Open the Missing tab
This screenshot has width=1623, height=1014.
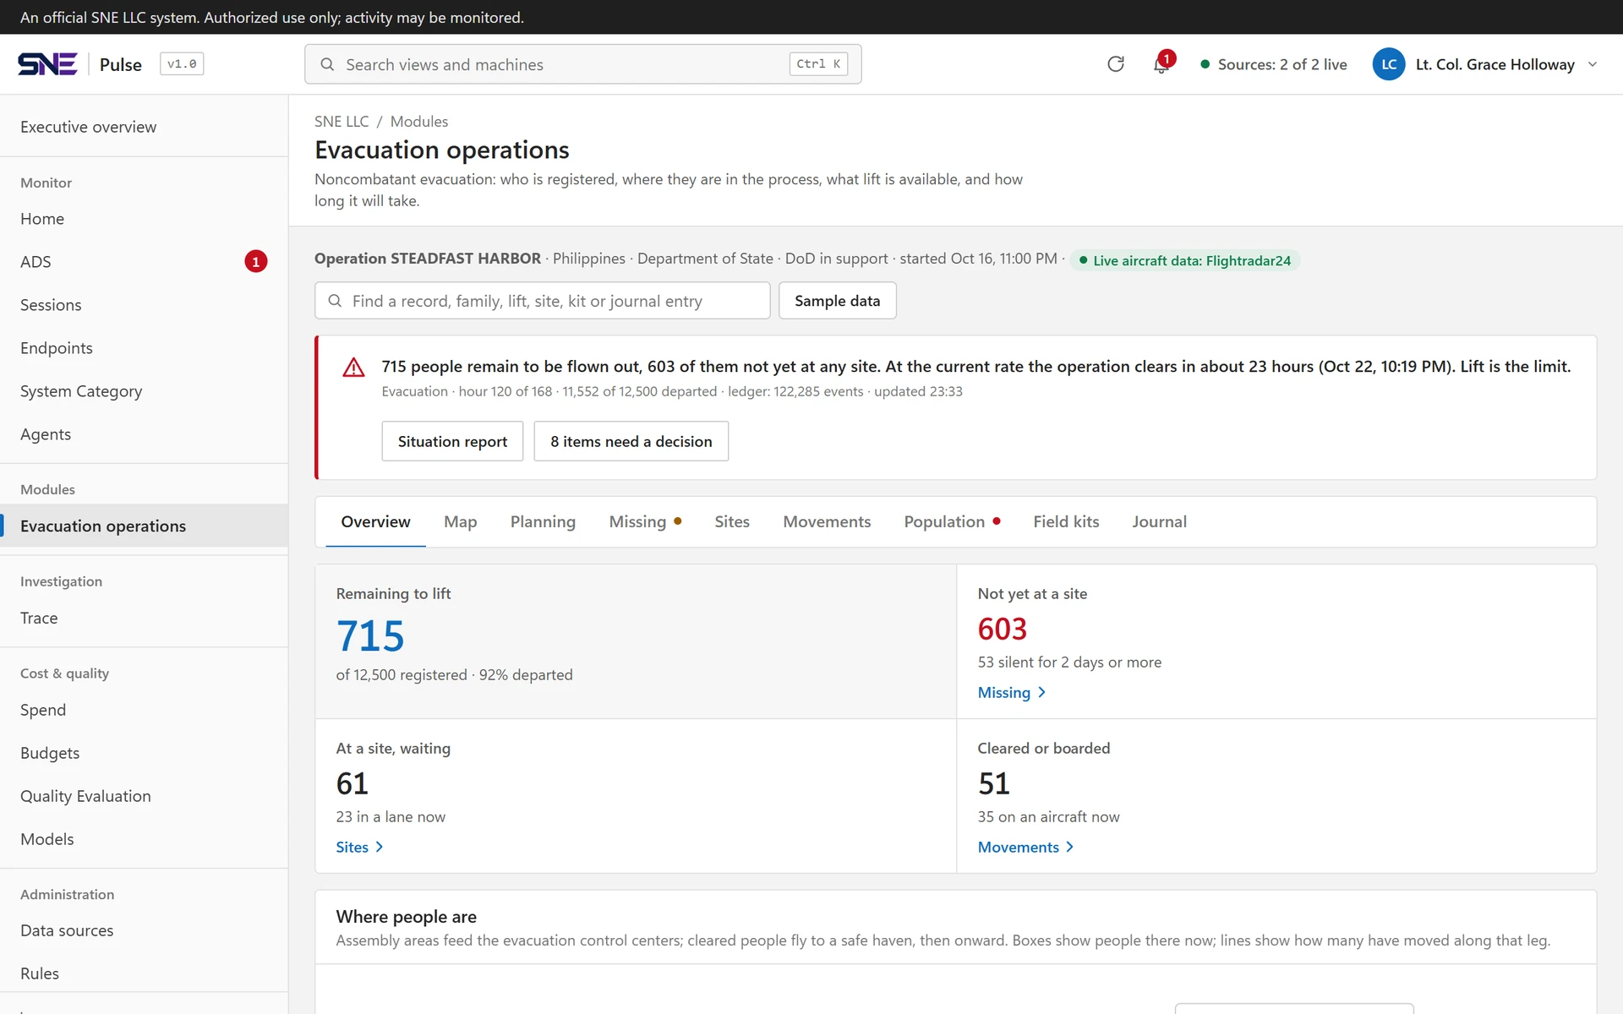click(645, 521)
